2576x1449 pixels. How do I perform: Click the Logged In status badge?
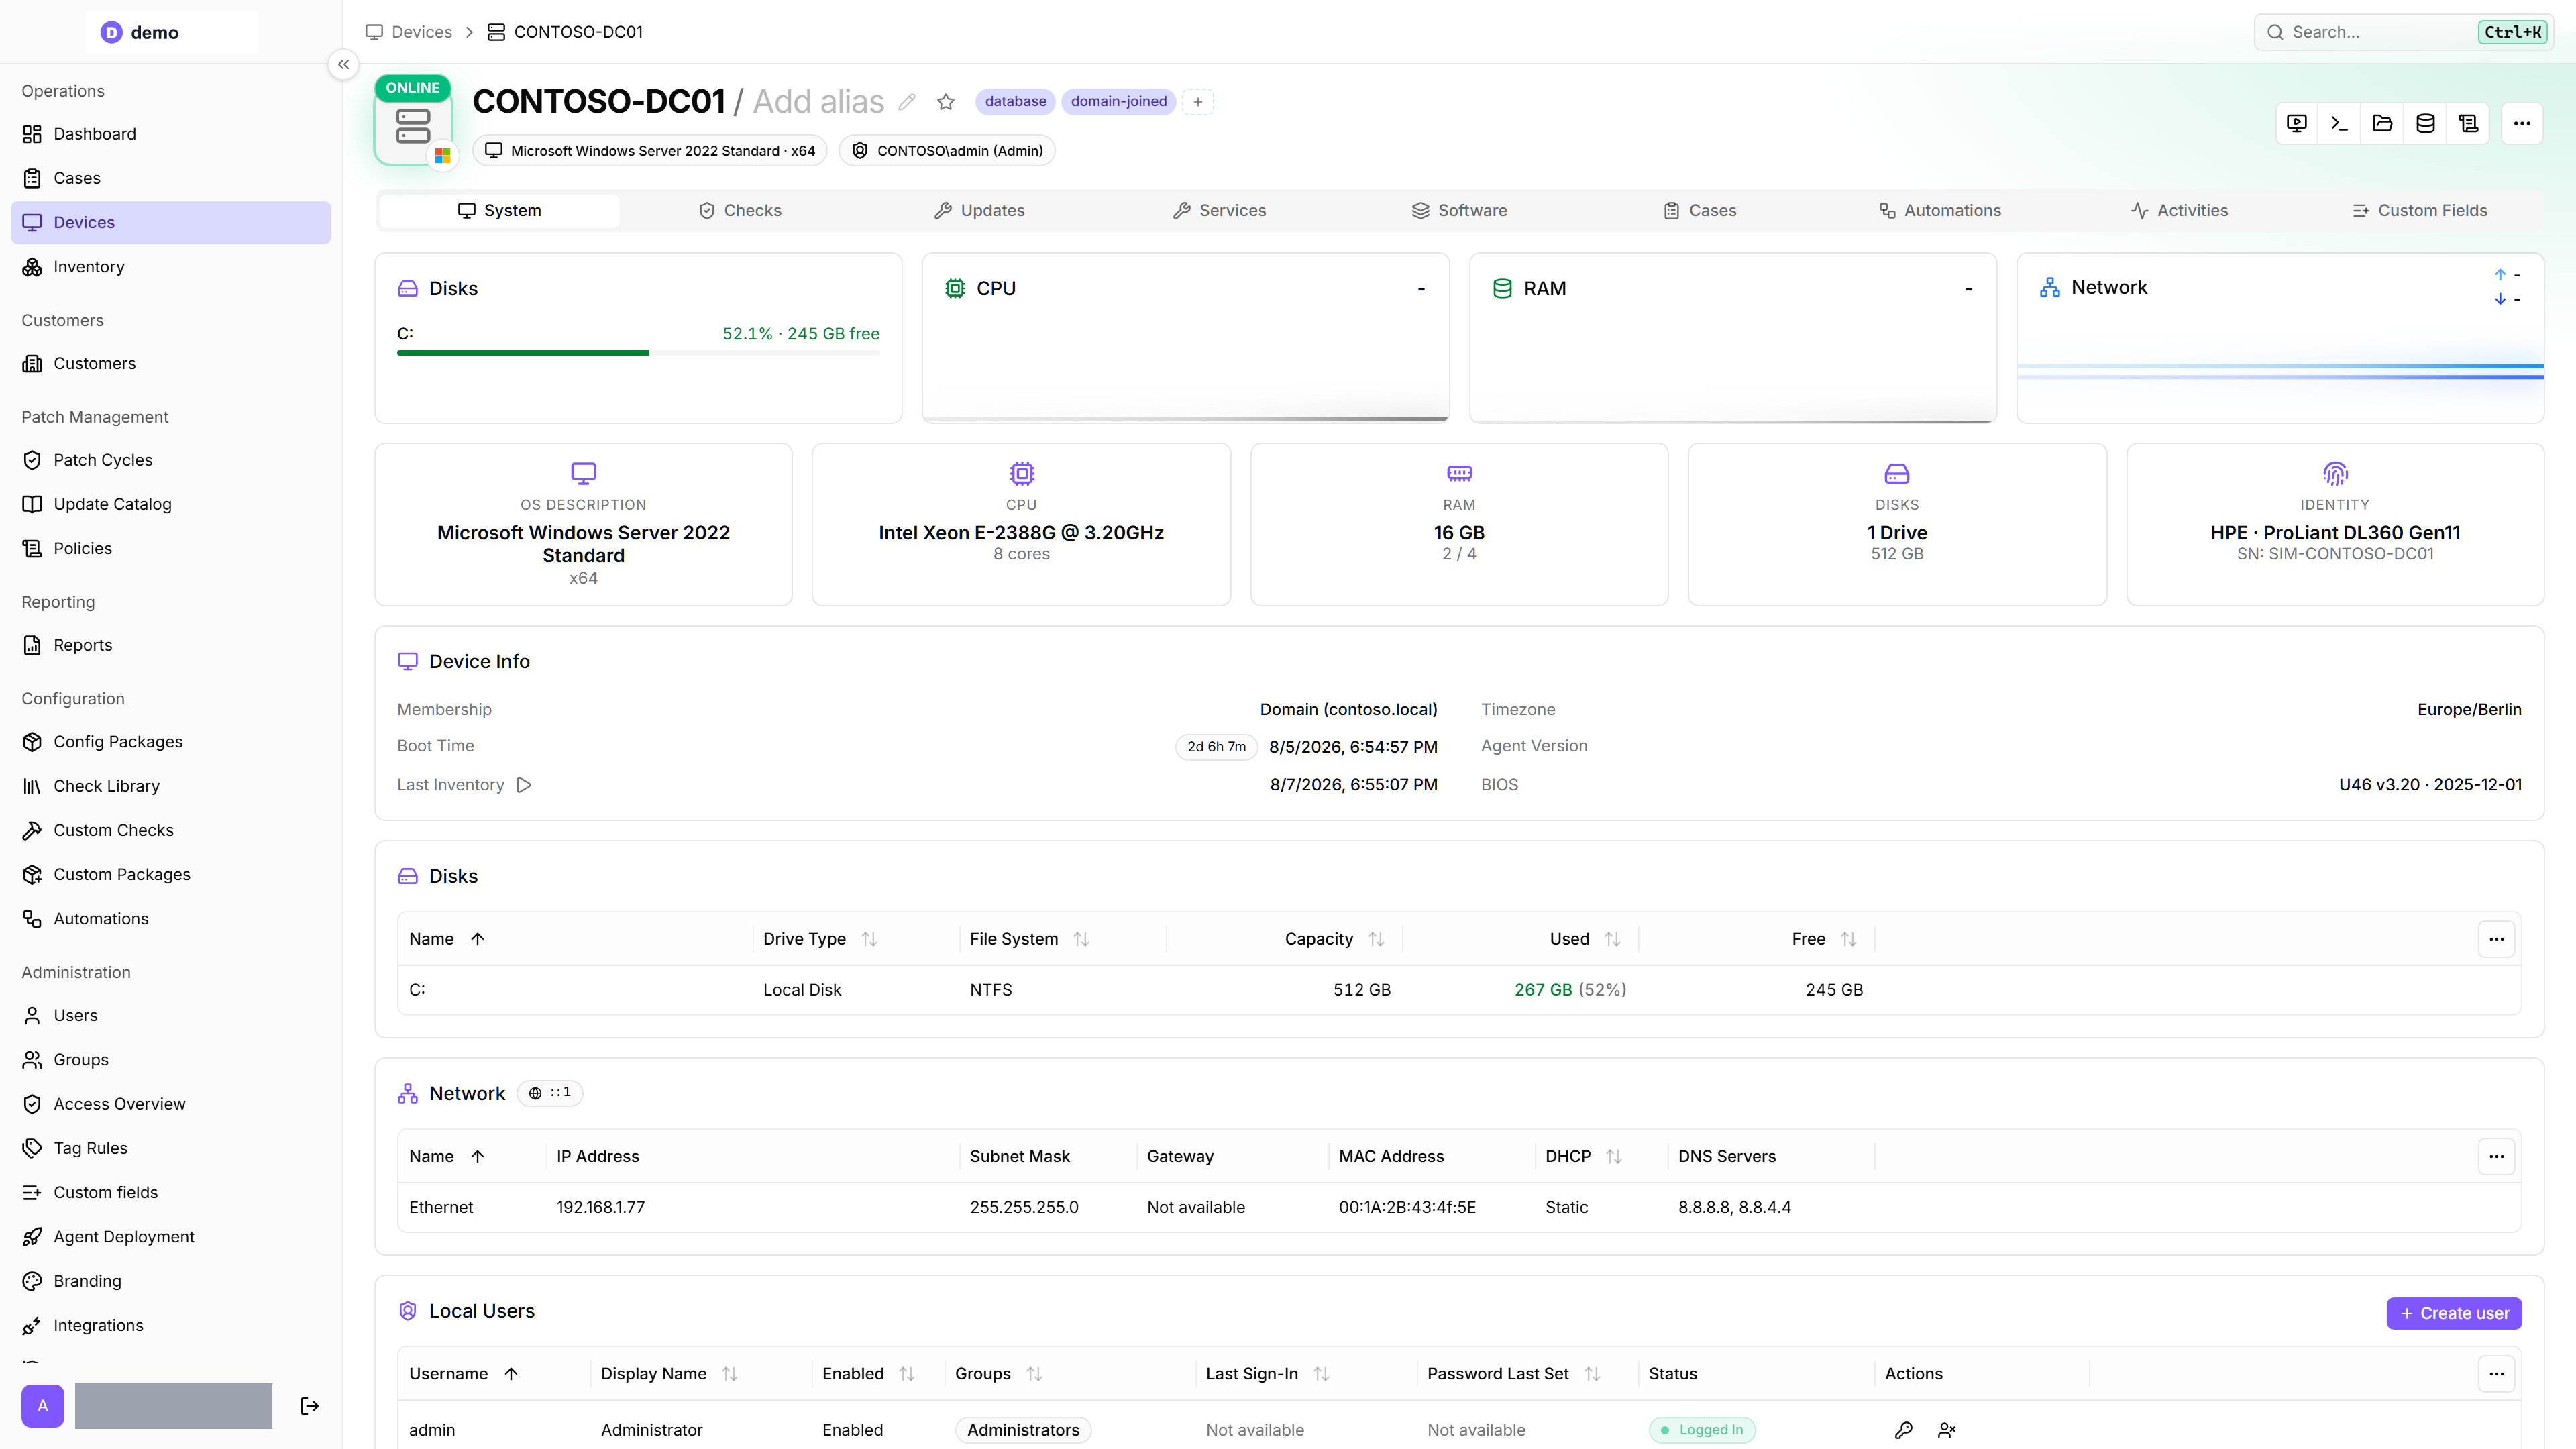point(1702,1430)
